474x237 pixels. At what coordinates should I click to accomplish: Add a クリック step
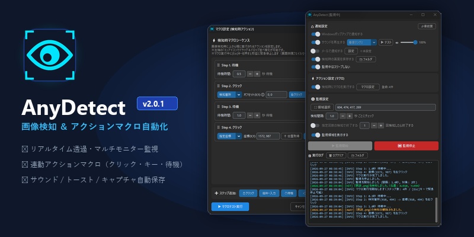click(248, 193)
